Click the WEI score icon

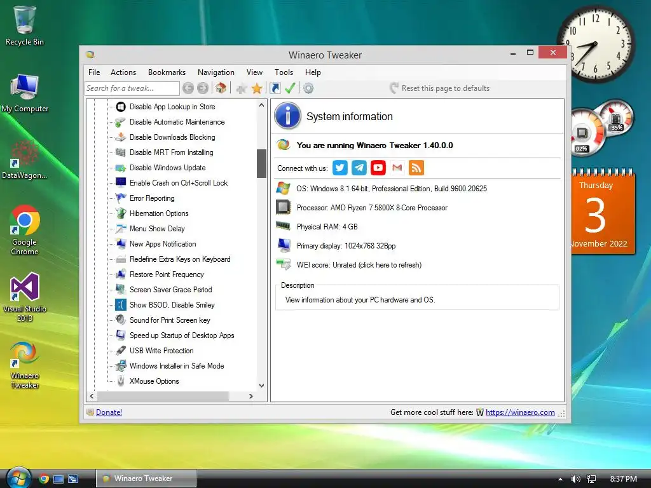(x=284, y=264)
